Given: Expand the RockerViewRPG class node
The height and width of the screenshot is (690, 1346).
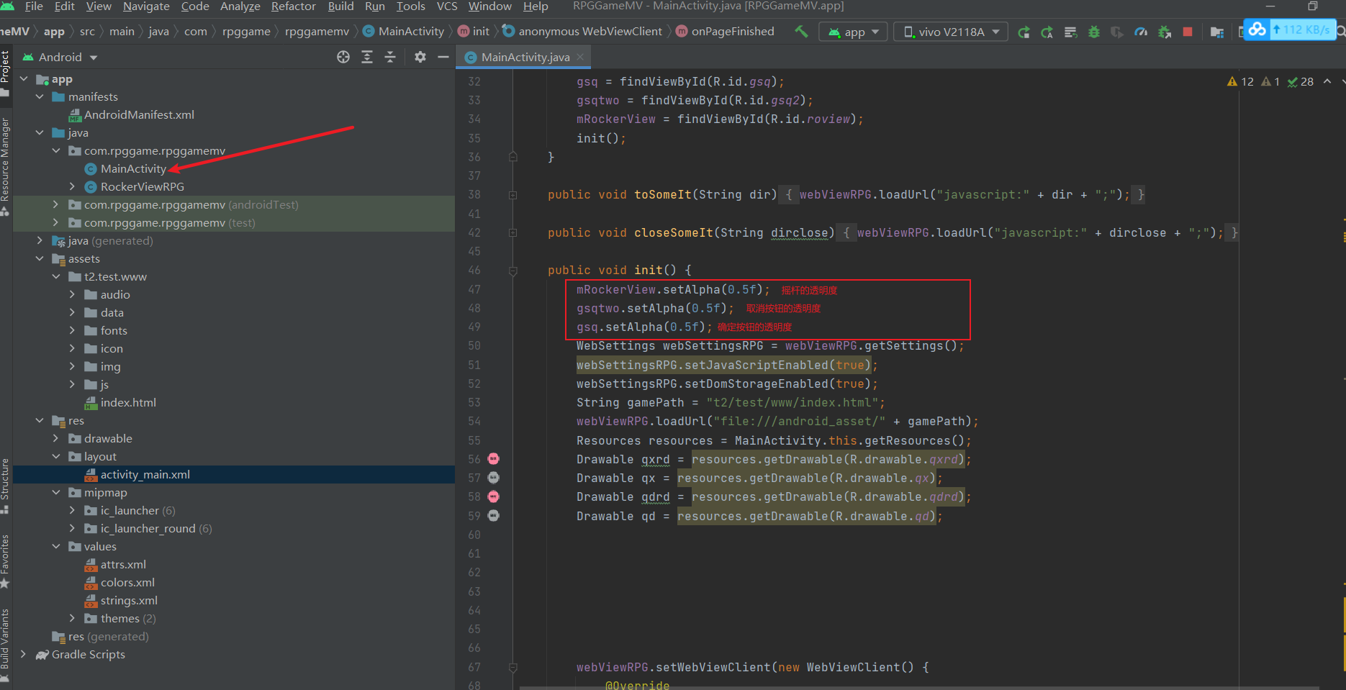Looking at the screenshot, I should tap(72, 186).
